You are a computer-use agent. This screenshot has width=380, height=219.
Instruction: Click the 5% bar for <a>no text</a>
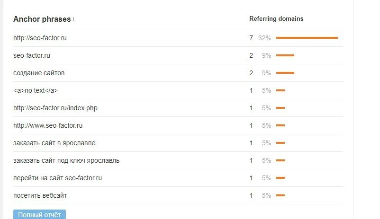[280, 90]
